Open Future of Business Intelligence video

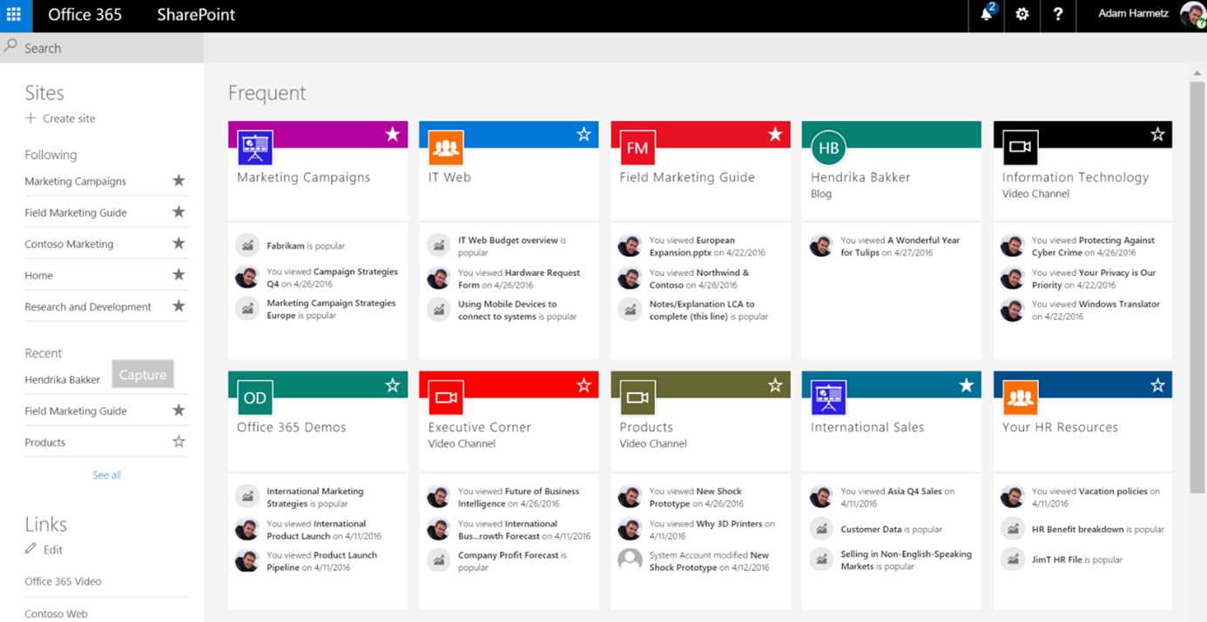click(519, 498)
